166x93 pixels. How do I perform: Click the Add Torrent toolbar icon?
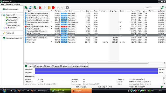coord(26,7)
